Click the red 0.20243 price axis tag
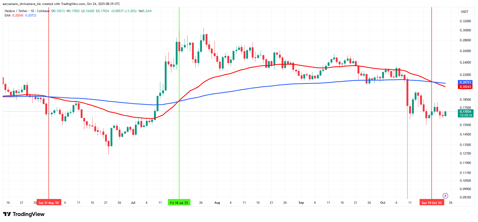 click(465, 87)
